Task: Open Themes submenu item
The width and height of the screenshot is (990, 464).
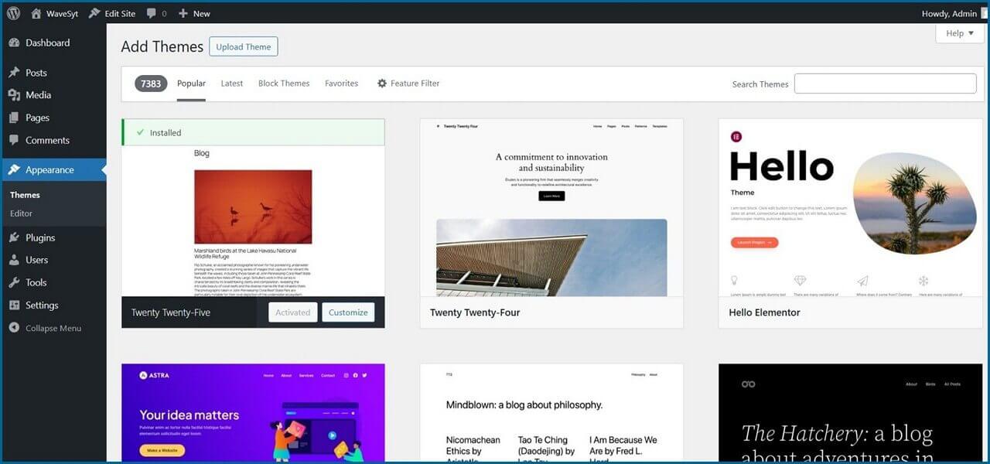Action: click(25, 195)
